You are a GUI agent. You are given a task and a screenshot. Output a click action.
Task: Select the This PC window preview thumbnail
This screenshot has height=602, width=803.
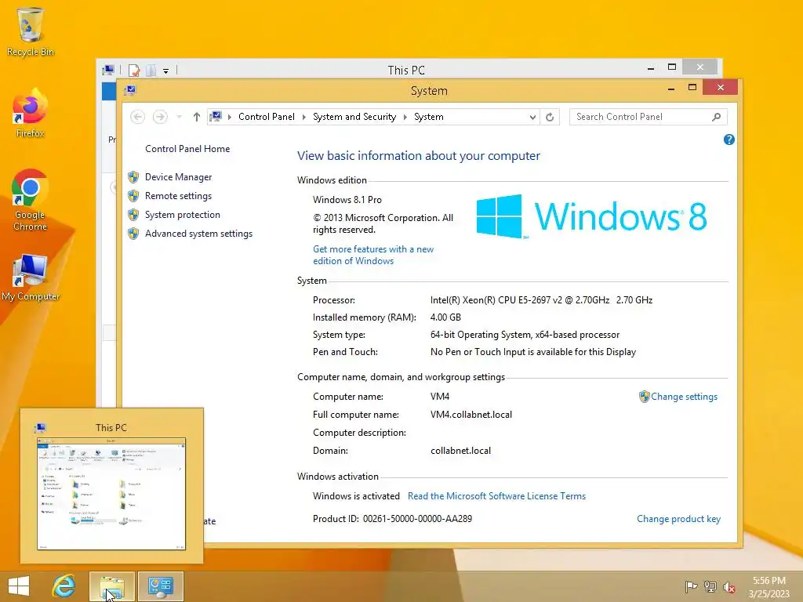(111, 494)
